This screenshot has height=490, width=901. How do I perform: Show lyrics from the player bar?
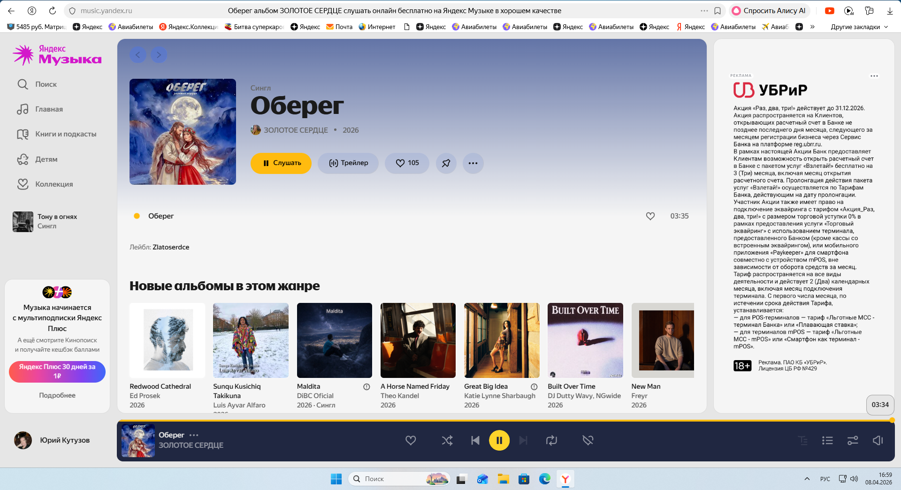click(803, 440)
